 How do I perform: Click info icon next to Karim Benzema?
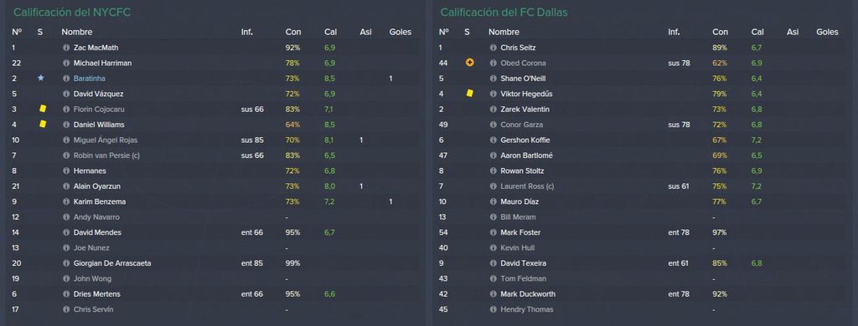(x=66, y=201)
